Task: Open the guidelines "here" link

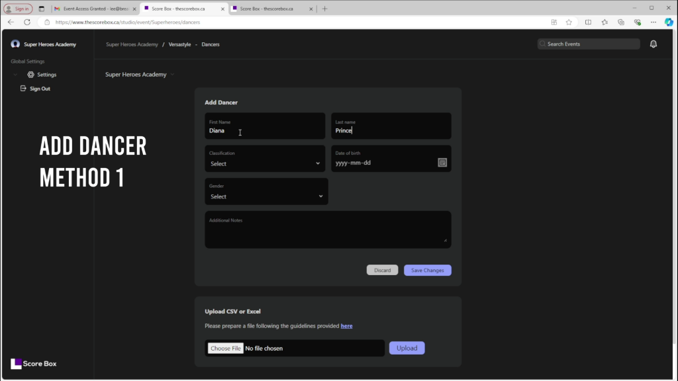Action: click(346, 326)
